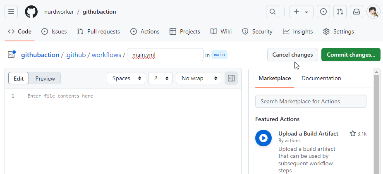Screen dimensions: 383x174
Task: Click the githubaction breadcrumb link
Action: pyautogui.click(x=40, y=55)
